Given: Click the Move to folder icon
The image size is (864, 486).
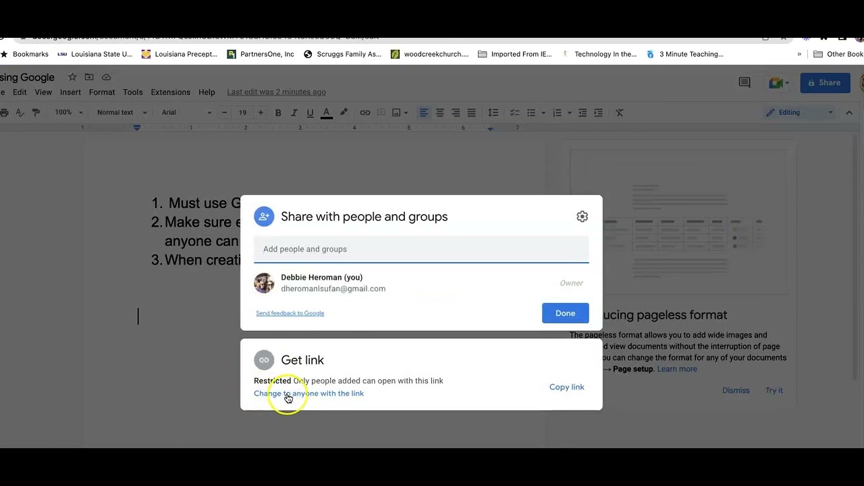Looking at the screenshot, I should [89, 78].
